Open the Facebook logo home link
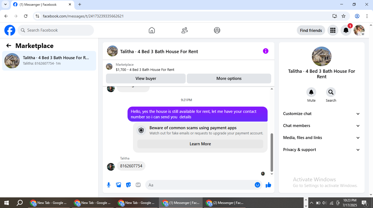The image size is (373, 208). click(10, 30)
